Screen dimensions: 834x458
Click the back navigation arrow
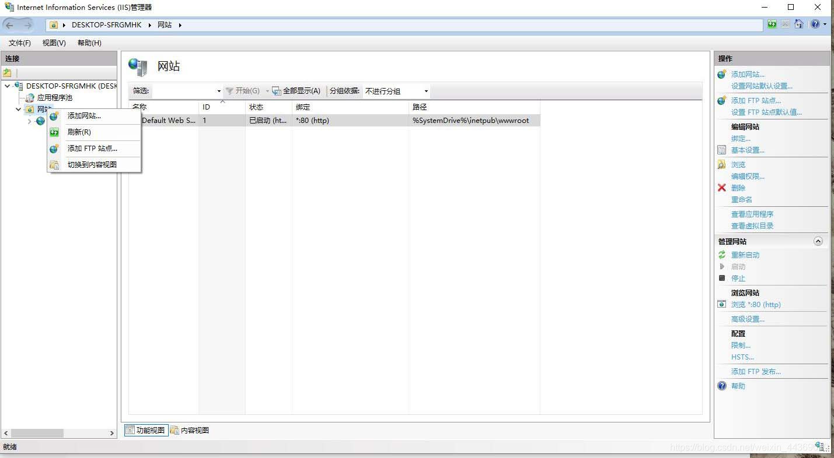tap(9, 25)
